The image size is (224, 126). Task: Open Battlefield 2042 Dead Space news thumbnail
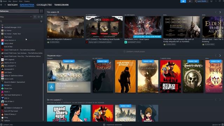pyautogui.click(x=143, y=27)
